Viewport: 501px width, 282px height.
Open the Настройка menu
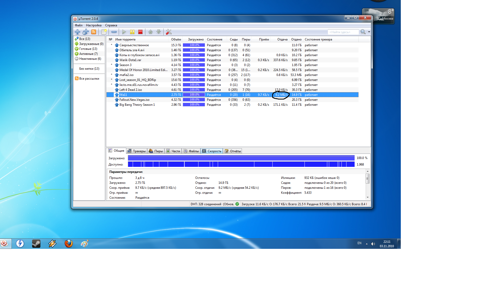94,25
